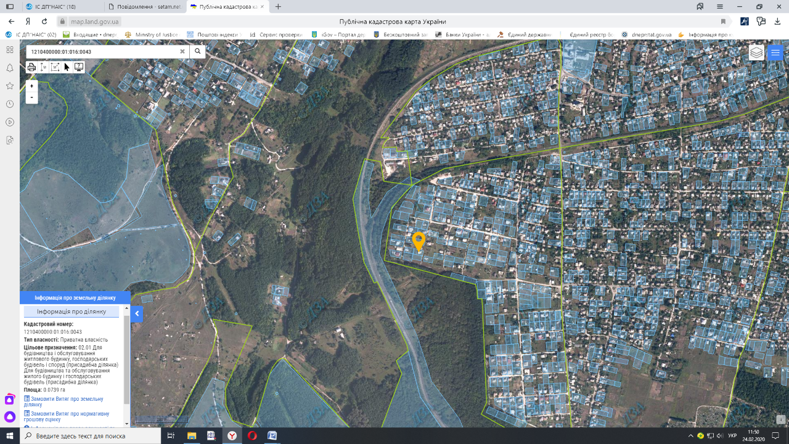Open browser main menu lines icon
Screen dimensions: 789x444
tap(719, 6)
